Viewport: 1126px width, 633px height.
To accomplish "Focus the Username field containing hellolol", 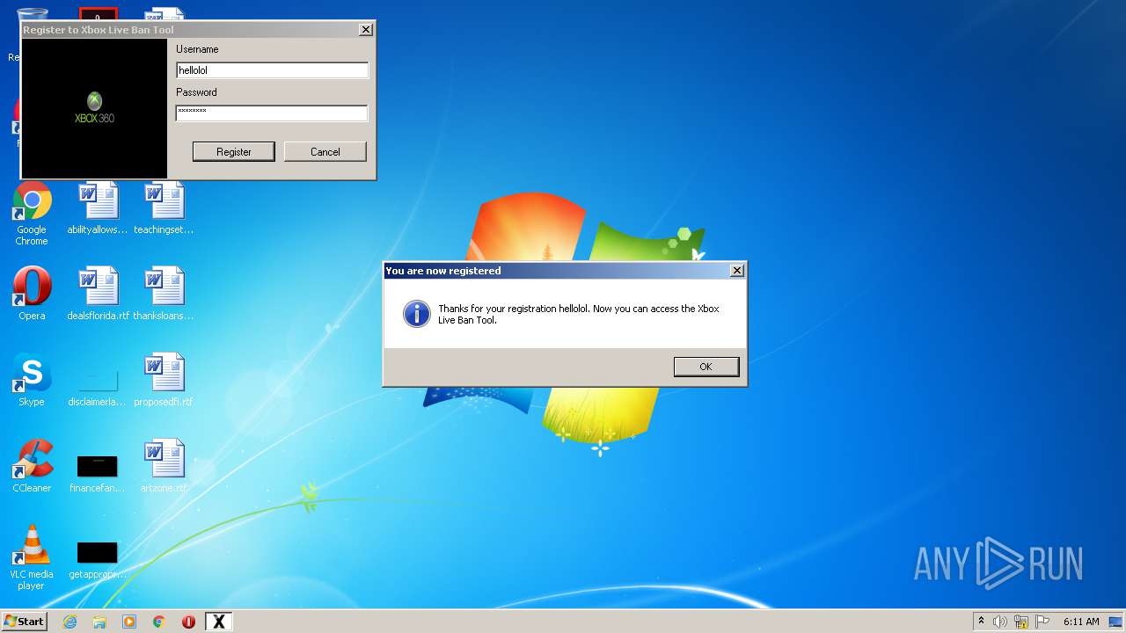I will click(272, 70).
